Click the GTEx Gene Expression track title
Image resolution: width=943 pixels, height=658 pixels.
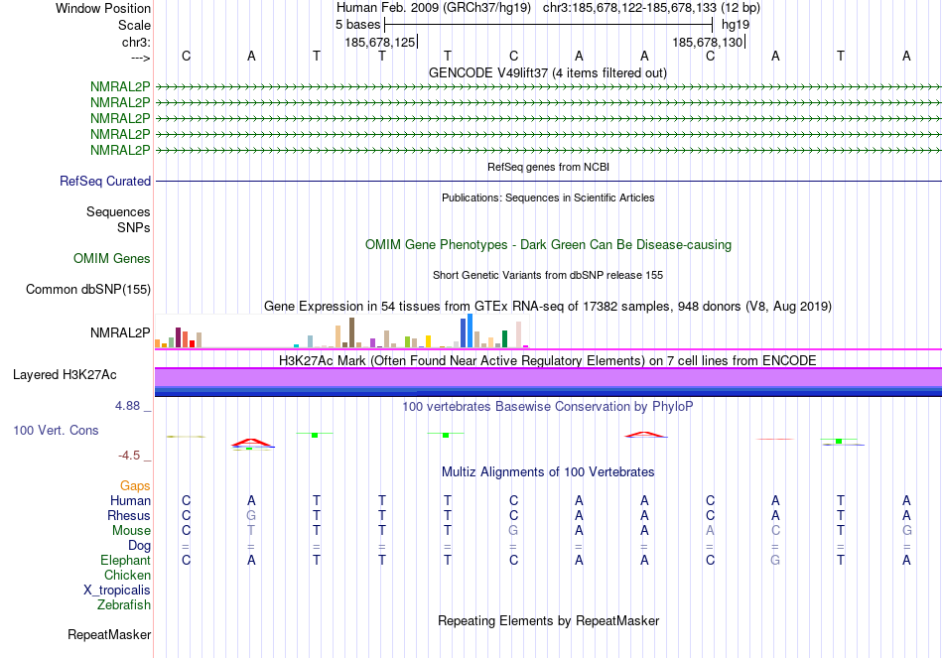pos(548,306)
